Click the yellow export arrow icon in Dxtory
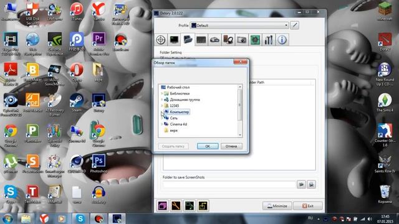 pyautogui.click(x=203, y=206)
